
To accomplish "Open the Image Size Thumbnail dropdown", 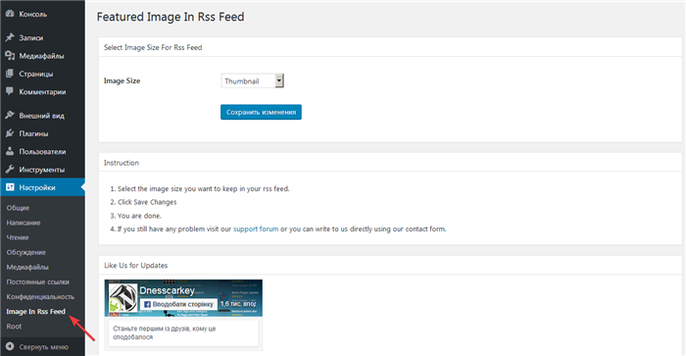I will point(253,80).
